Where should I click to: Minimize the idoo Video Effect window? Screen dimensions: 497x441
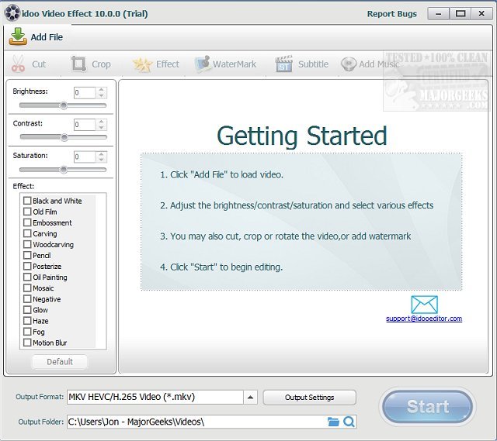pos(438,14)
